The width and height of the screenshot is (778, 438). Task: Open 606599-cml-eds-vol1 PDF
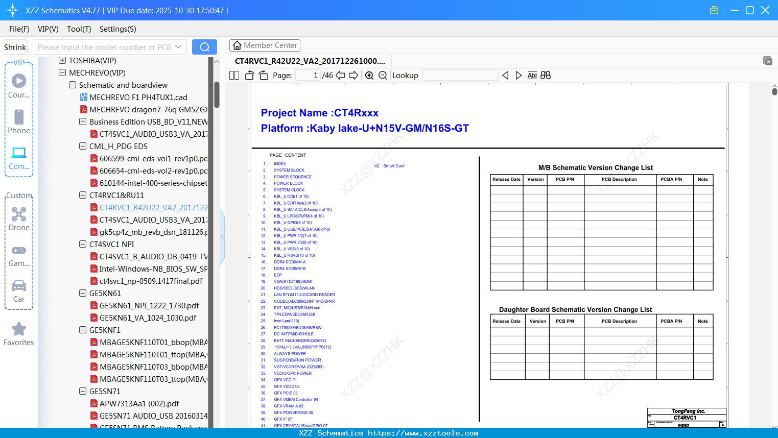[149, 159]
